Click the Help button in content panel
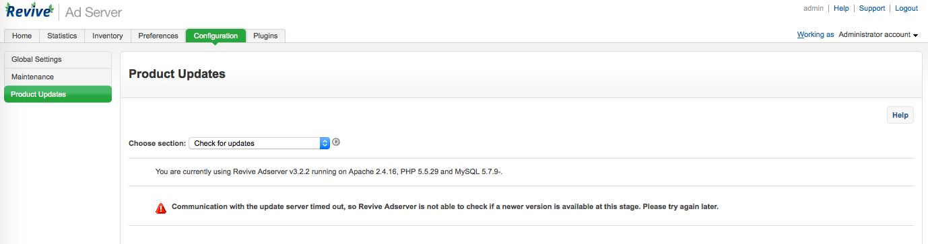The height and width of the screenshot is (244, 928). coord(900,115)
